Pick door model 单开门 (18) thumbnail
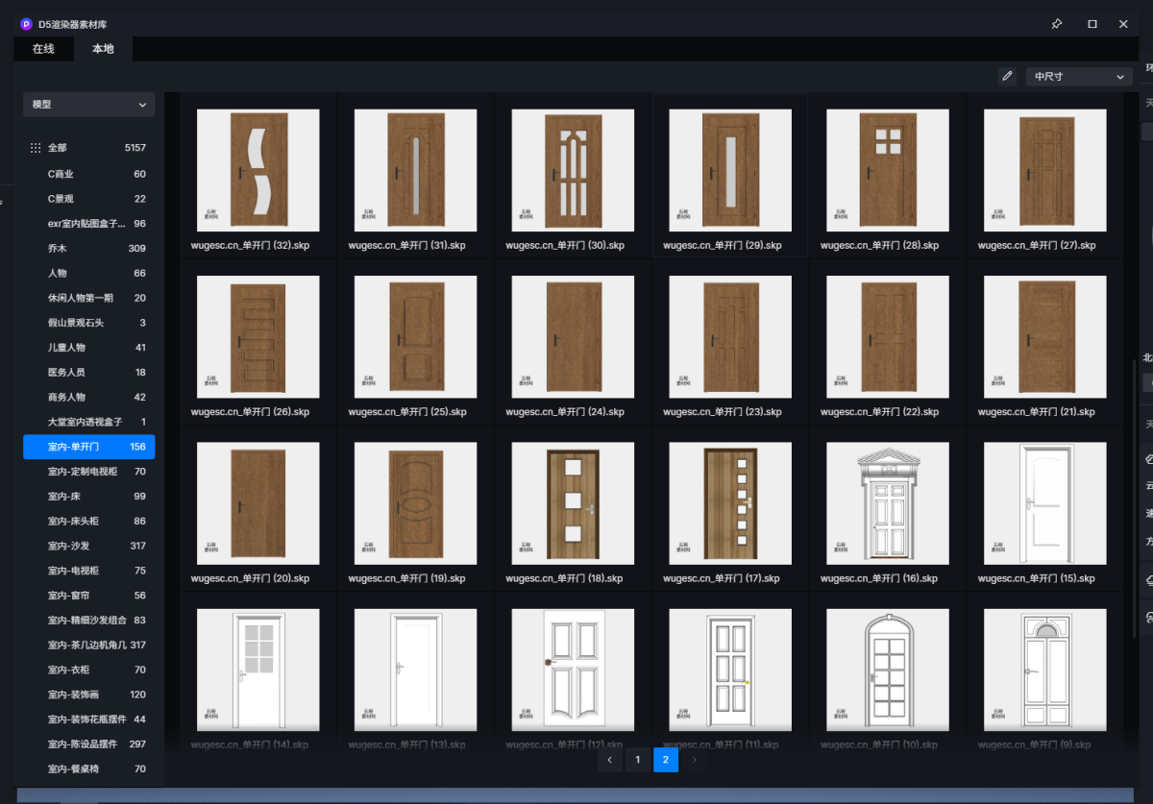Screen dimensions: 1153x804 pyautogui.click(x=573, y=503)
